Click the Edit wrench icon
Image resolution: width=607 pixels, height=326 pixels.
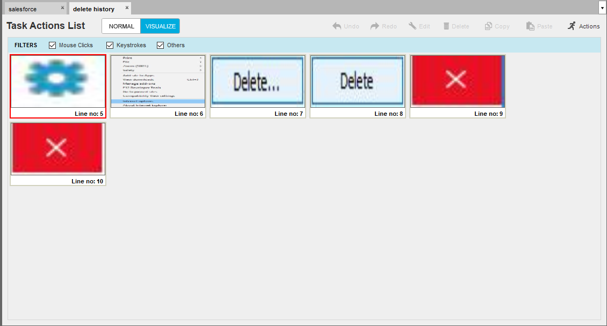point(413,26)
